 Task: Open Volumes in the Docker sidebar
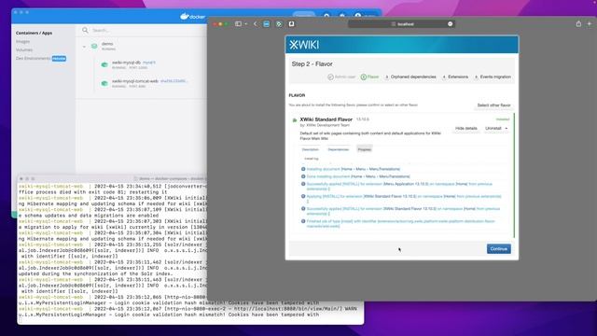(24, 49)
